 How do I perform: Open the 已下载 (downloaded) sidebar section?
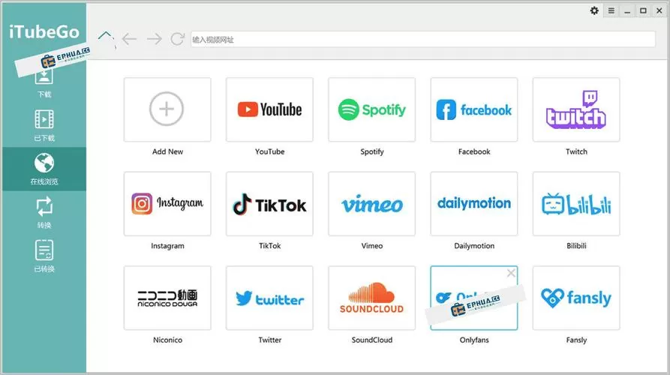point(44,125)
